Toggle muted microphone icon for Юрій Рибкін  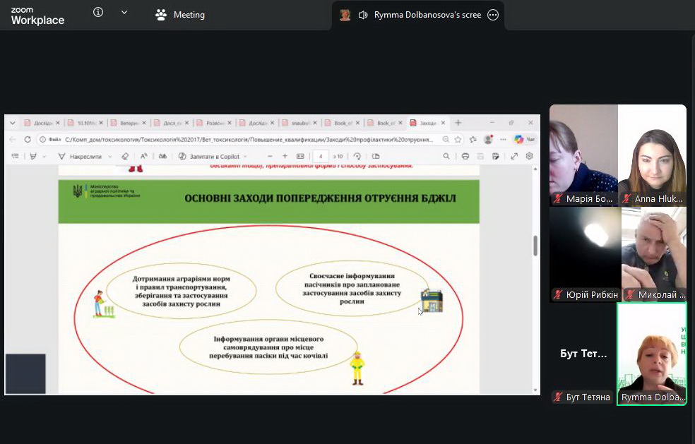pyautogui.click(x=558, y=294)
